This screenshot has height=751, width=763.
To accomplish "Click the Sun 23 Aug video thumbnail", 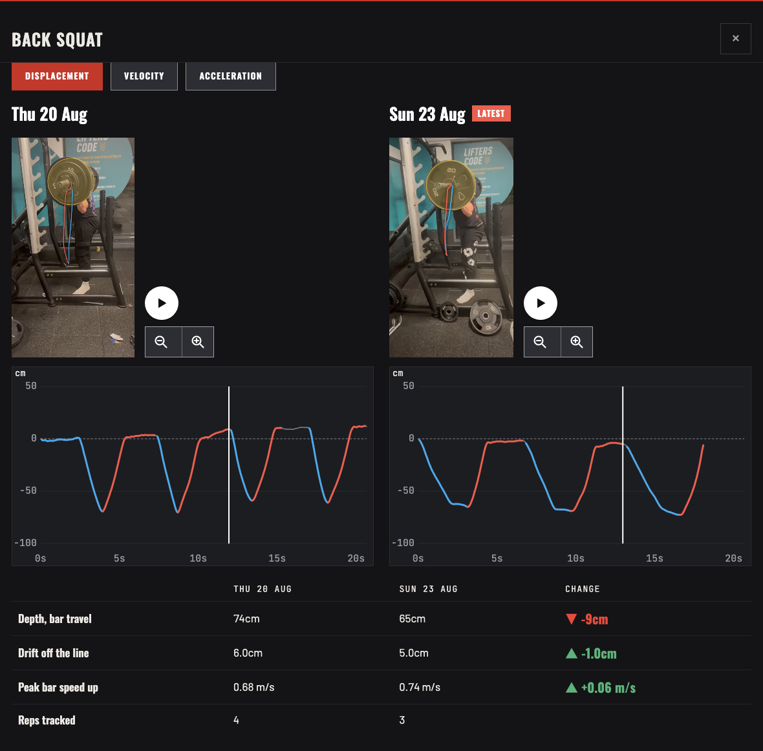I will pos(451,248).
